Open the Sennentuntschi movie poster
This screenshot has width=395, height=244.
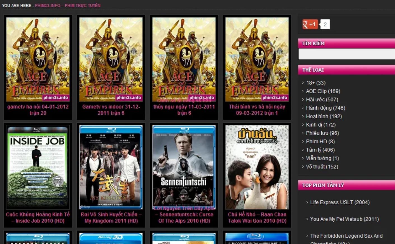click(184, 167)
